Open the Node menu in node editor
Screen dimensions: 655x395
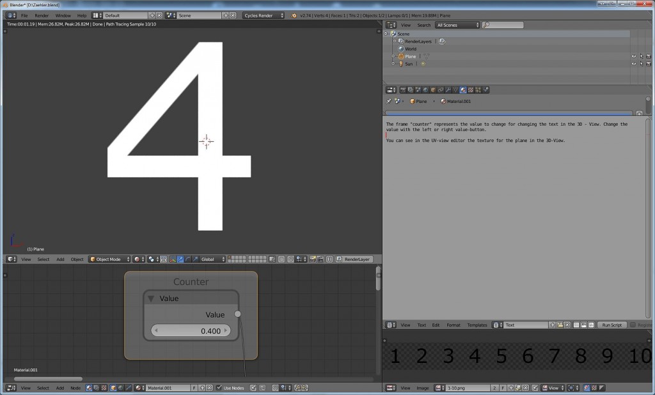[x=77, y=387]
